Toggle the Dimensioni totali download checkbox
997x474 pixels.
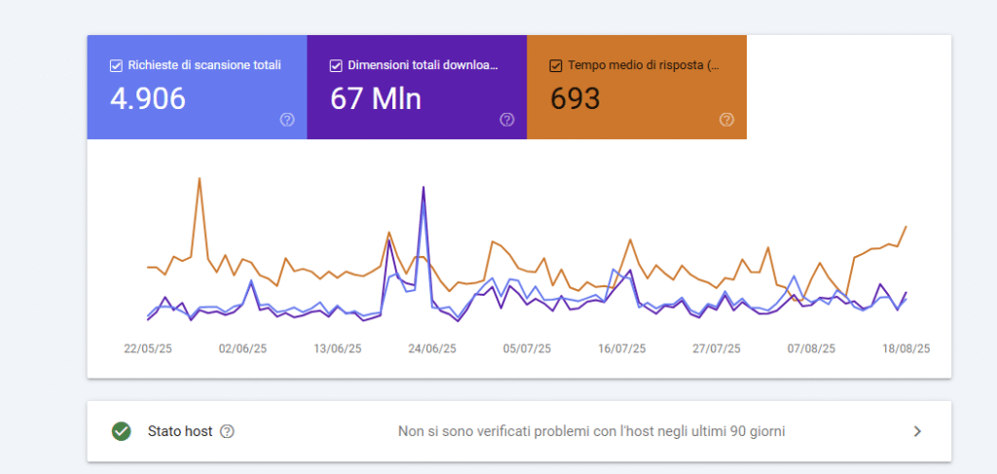click(336, 66)
